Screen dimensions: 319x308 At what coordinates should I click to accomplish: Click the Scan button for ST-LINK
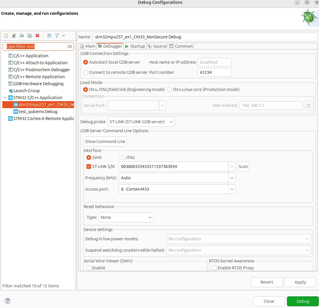coord(243,166)
